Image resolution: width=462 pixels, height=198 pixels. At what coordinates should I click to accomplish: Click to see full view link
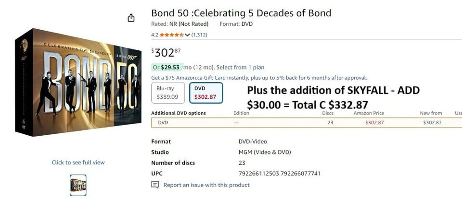[78, 163]
